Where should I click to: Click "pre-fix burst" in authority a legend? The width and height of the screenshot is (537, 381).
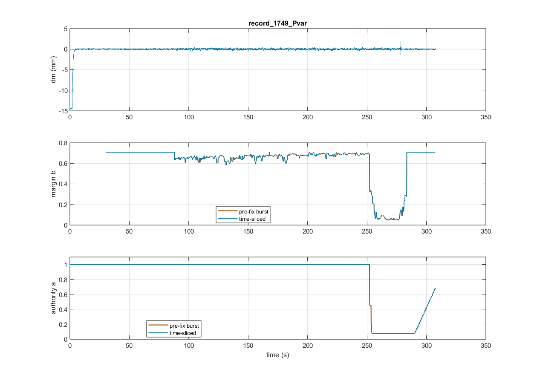(x=184, y=326)
